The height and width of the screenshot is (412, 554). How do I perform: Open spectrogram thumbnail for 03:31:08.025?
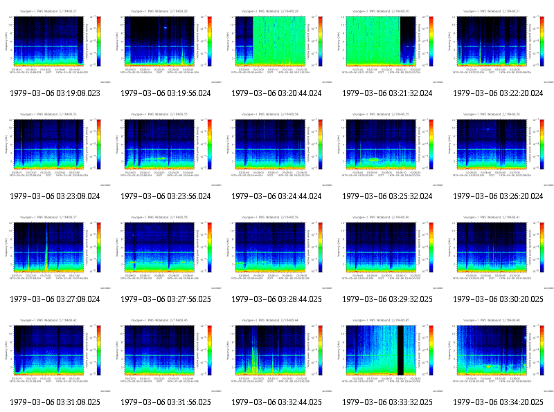[x=55, y=355]
